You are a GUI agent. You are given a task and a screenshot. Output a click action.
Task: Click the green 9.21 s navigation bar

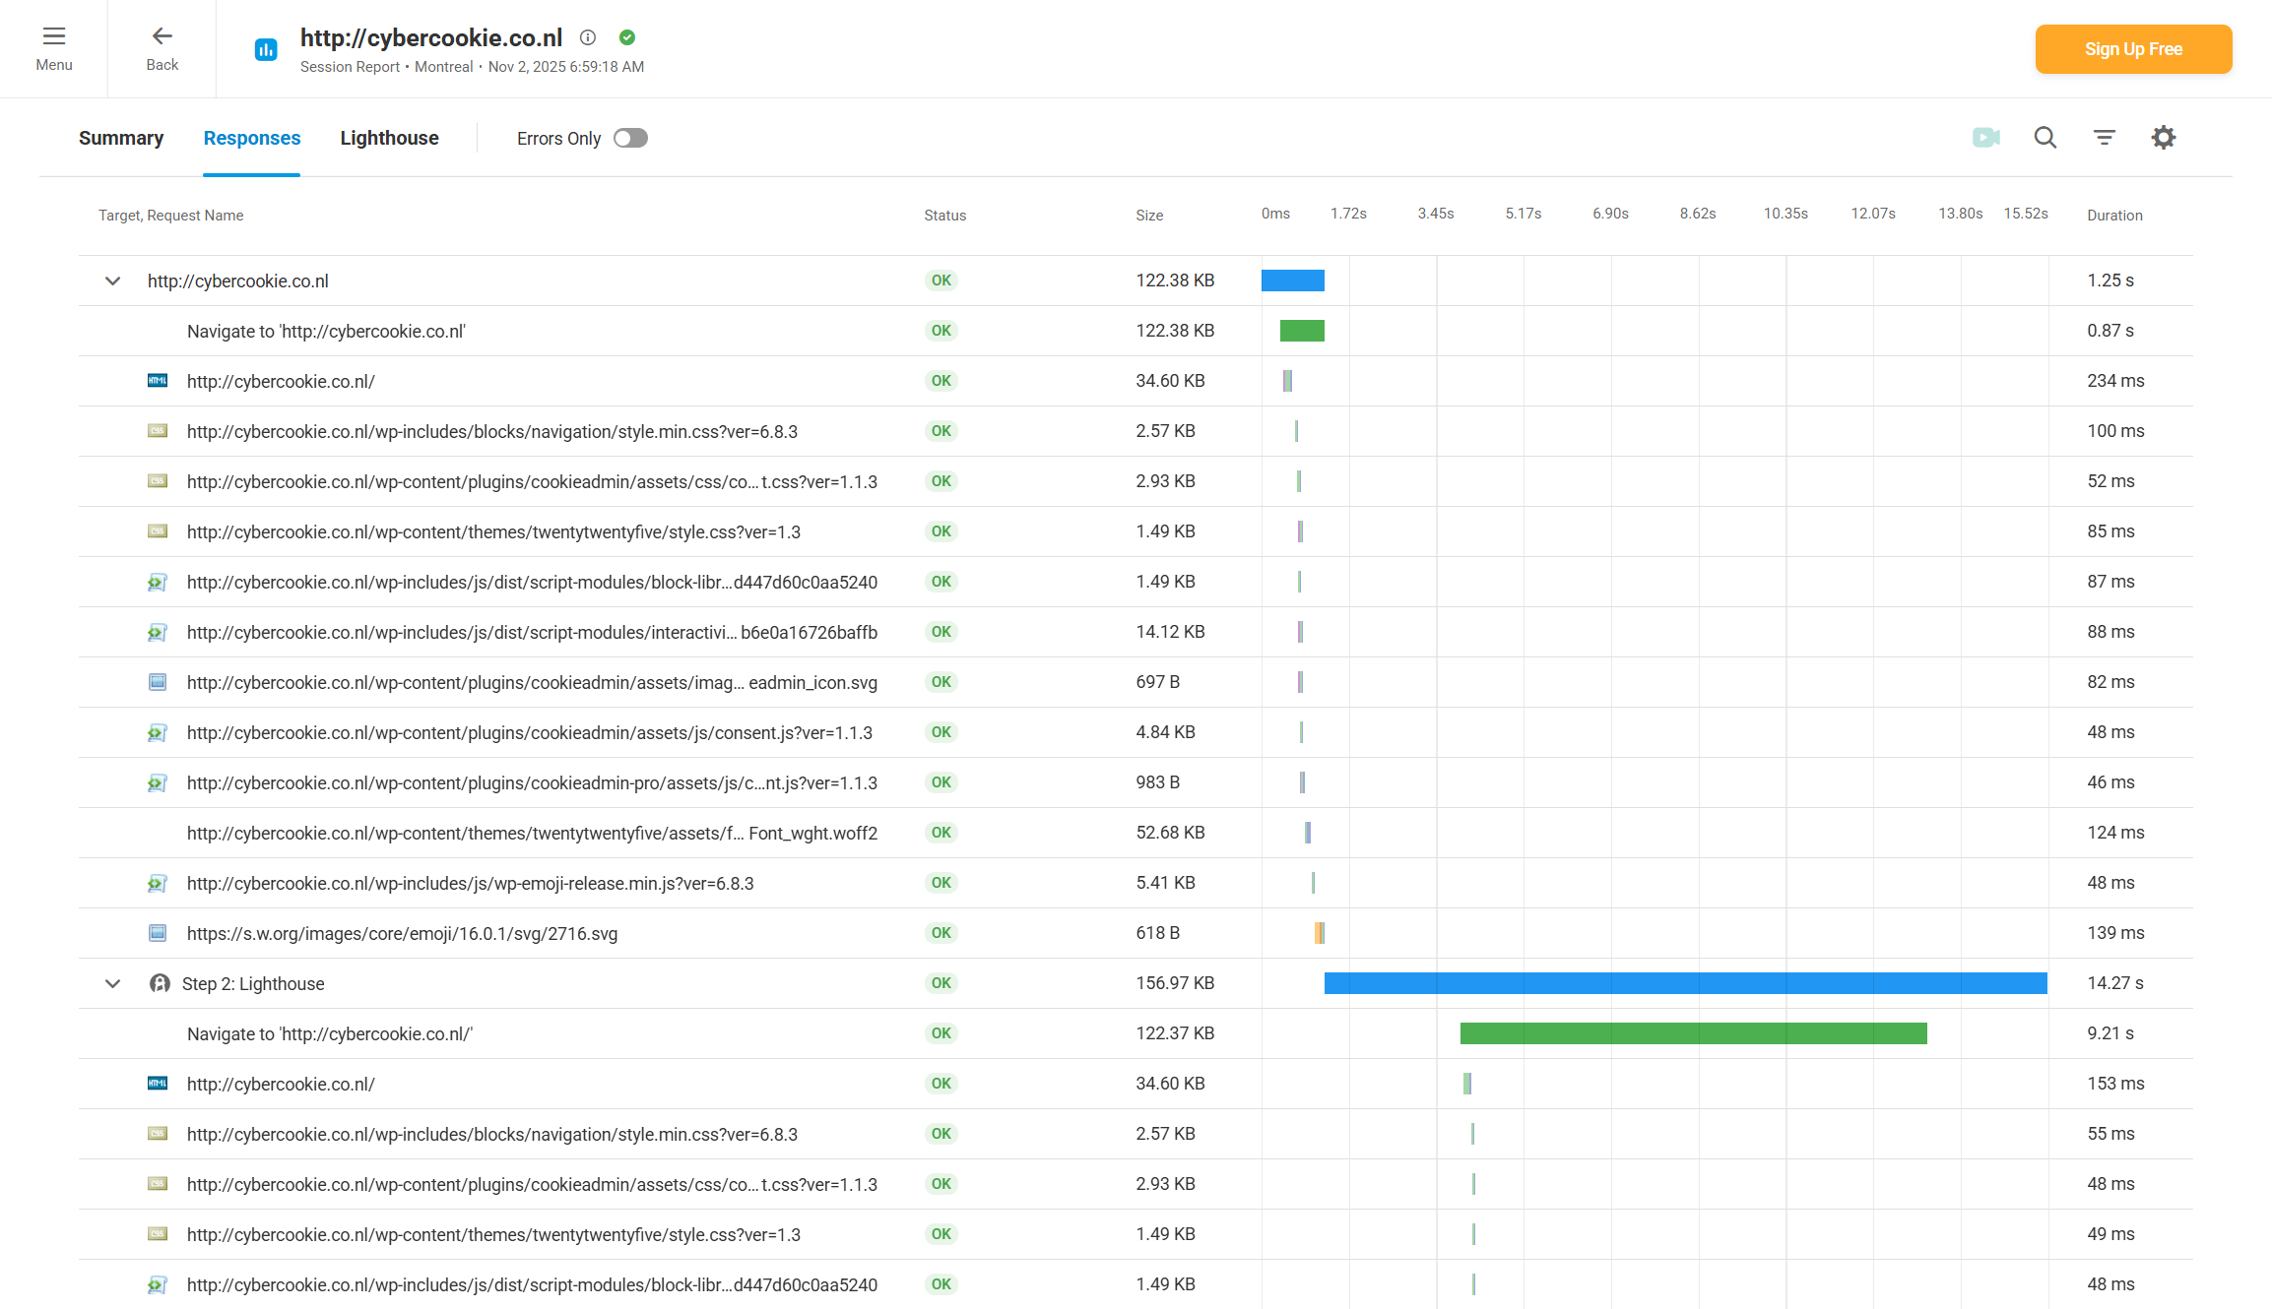point(1693,1033)
